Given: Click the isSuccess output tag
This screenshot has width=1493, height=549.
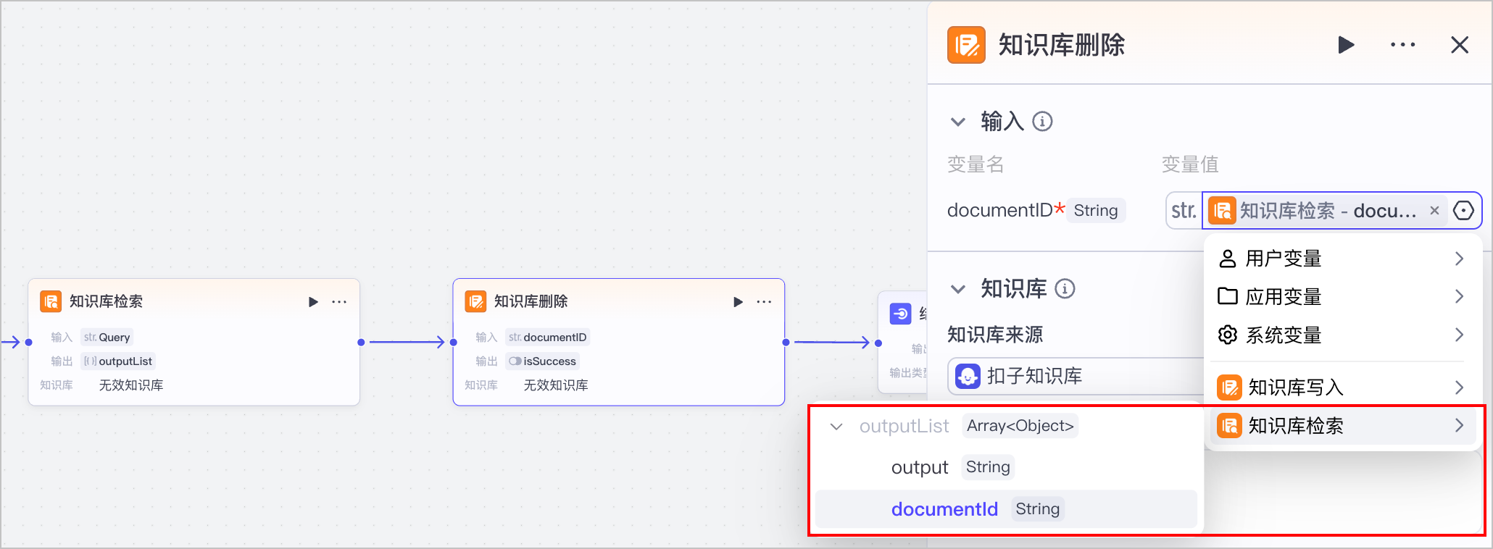Looking at the screenshot, I should (543, 361).
